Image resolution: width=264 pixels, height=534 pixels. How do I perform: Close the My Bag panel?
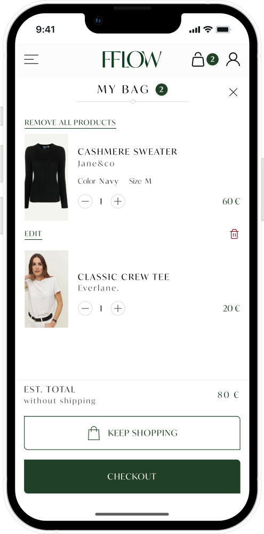[x=233, y=92]
